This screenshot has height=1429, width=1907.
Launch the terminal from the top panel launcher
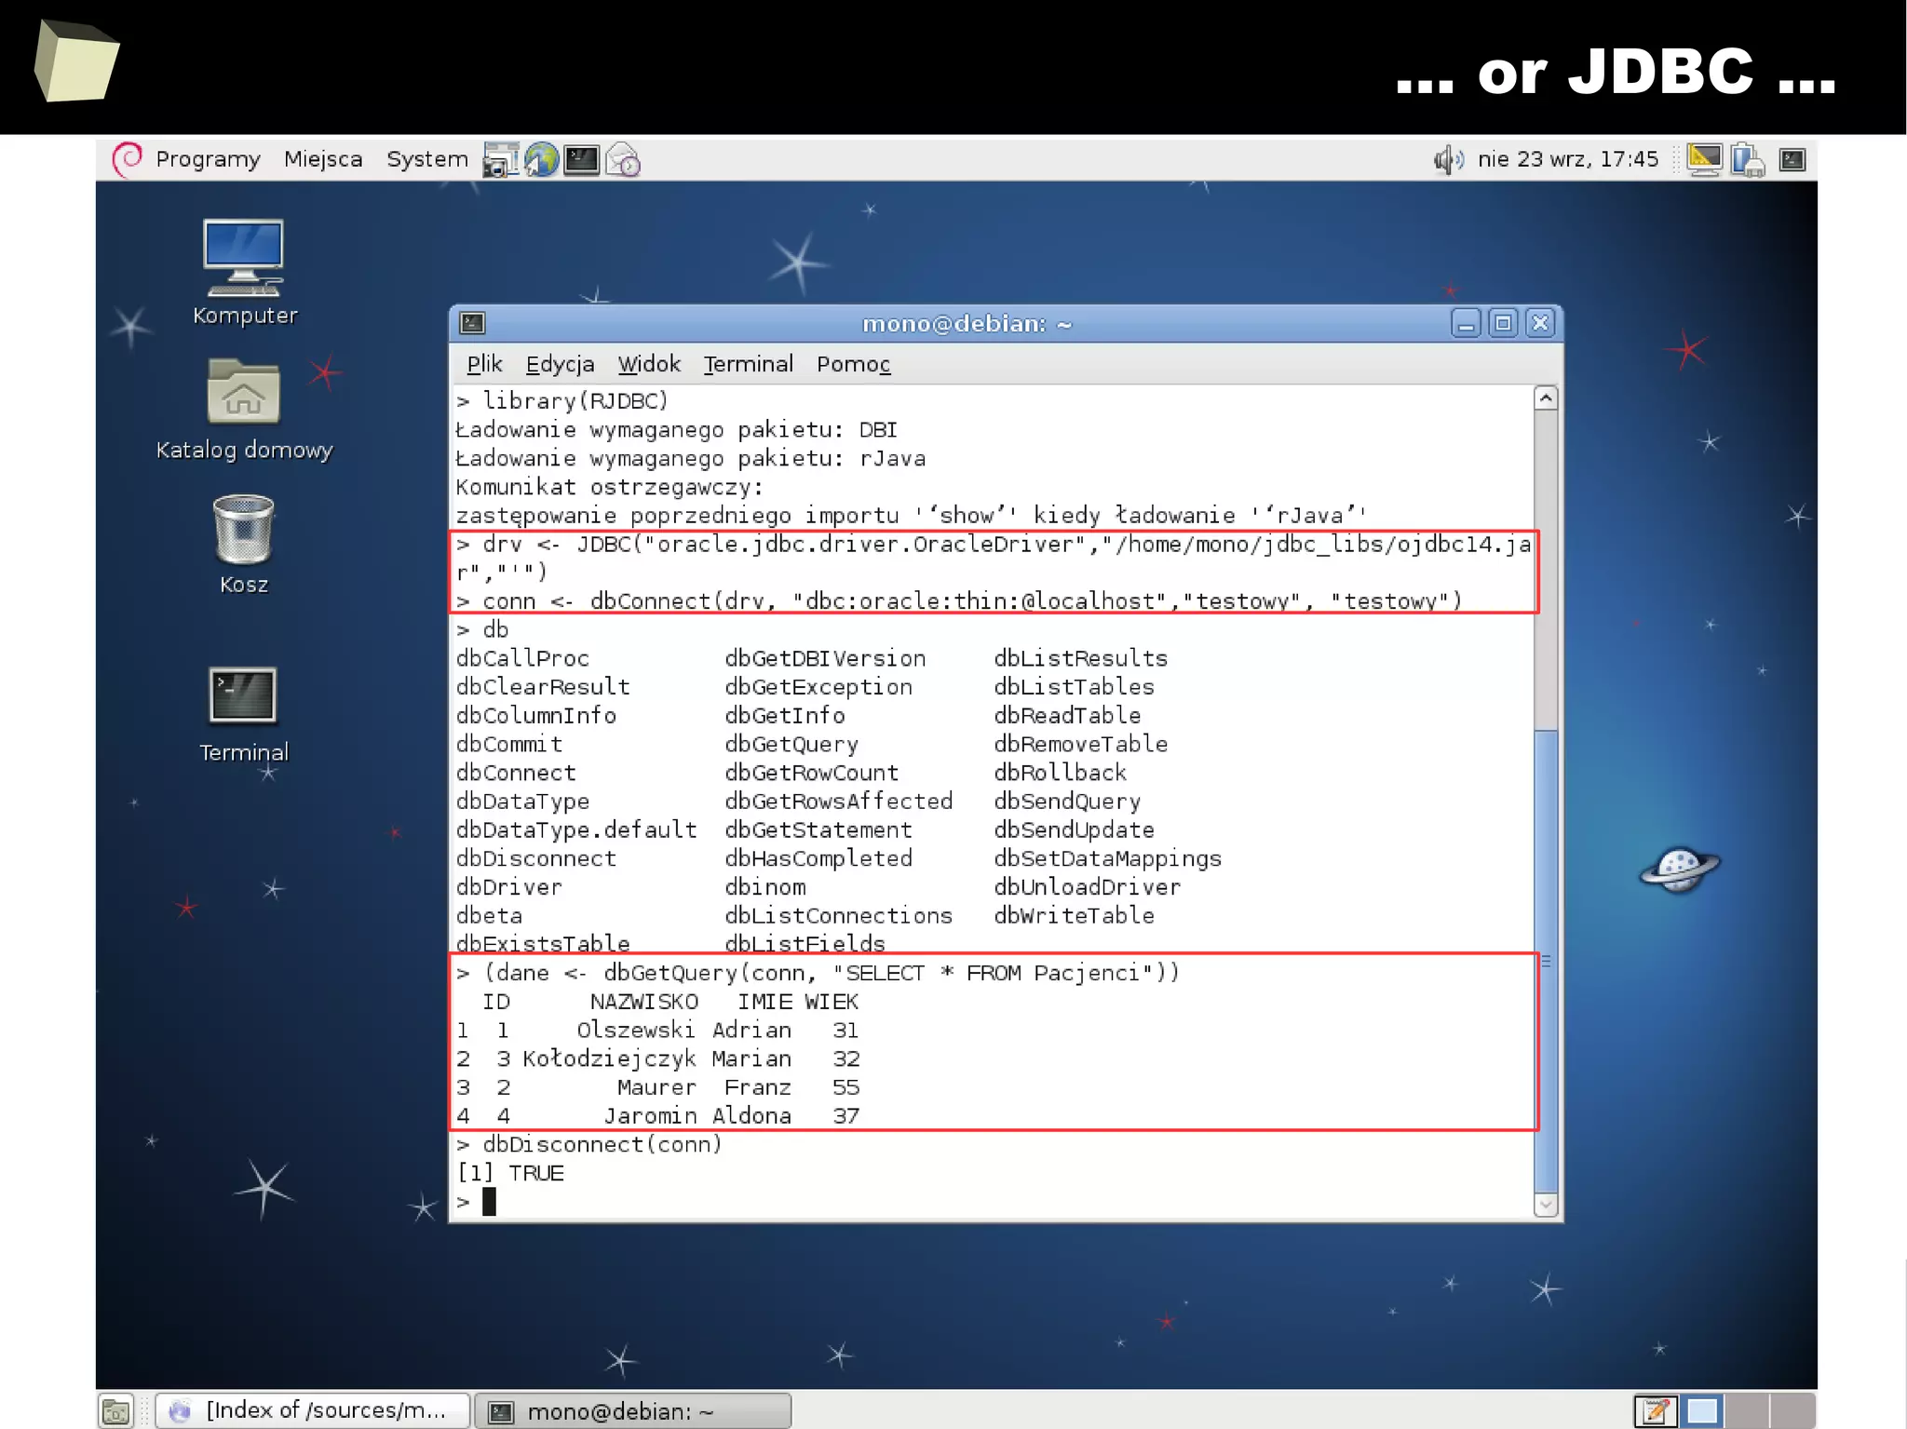(x=582, y=160)
